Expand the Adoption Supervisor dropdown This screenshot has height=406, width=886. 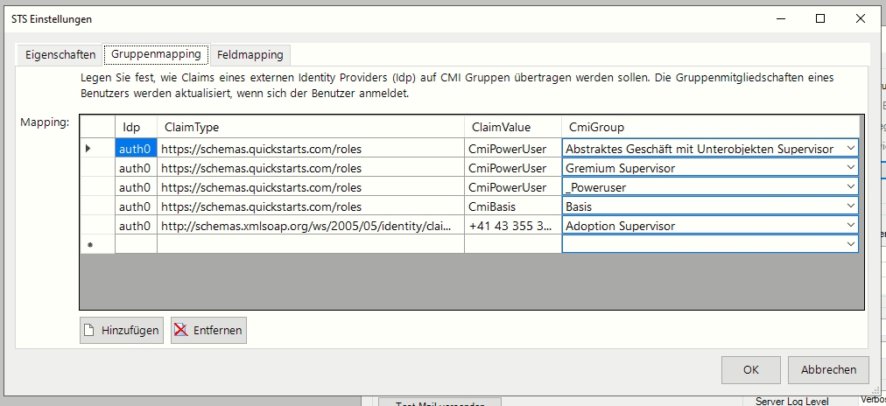(x=850, y=226)
